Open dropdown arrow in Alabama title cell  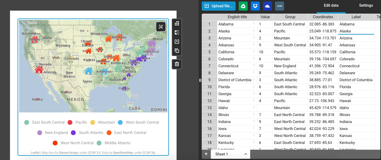point(254,24)
